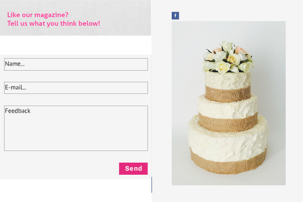Open the wedding cake photo
Screen dimensions: 303x202
tap(229, 103)
